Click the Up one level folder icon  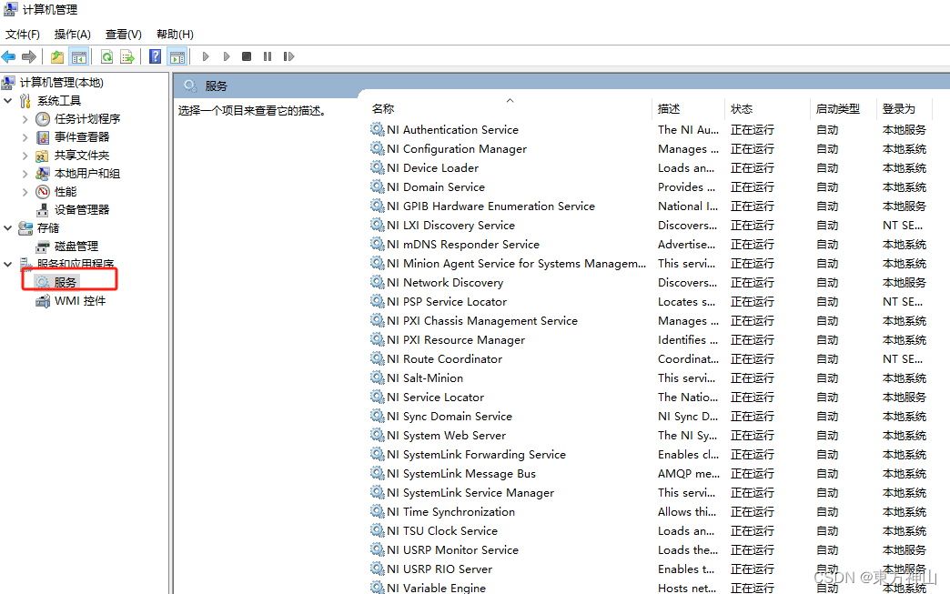pyautogui.click(x=57, y=57)
